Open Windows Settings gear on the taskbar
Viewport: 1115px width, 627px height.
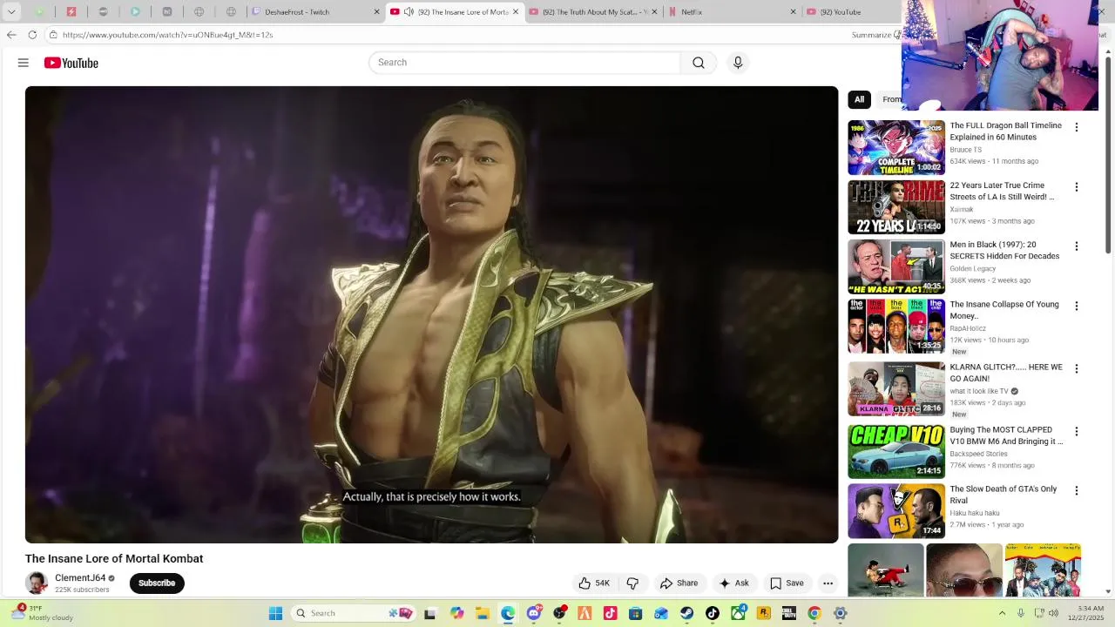click(x=840, y=613)
